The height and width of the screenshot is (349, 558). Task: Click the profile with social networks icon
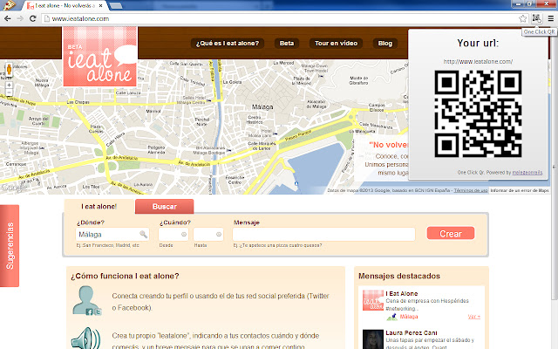(87, 301)
